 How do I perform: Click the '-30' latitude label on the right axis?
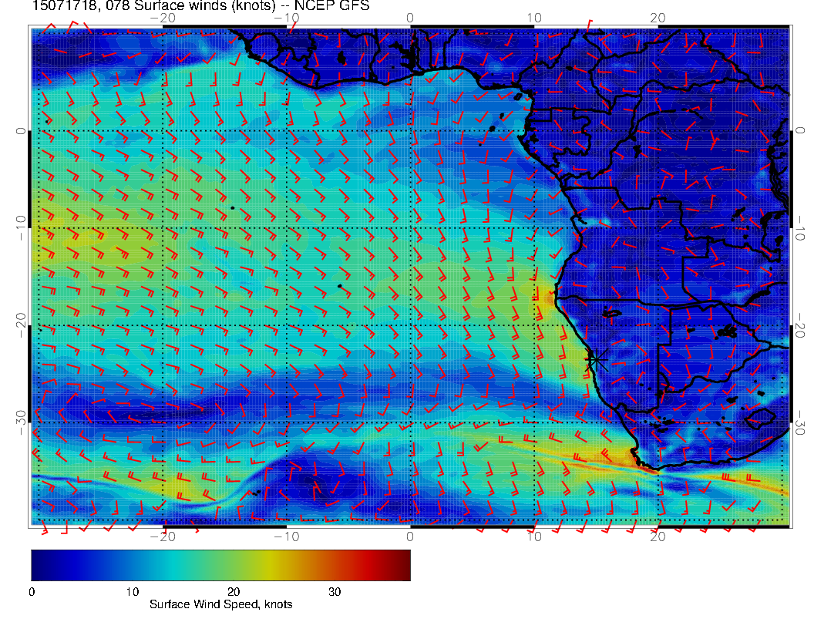pyautogui.click(x=800, y=423)
